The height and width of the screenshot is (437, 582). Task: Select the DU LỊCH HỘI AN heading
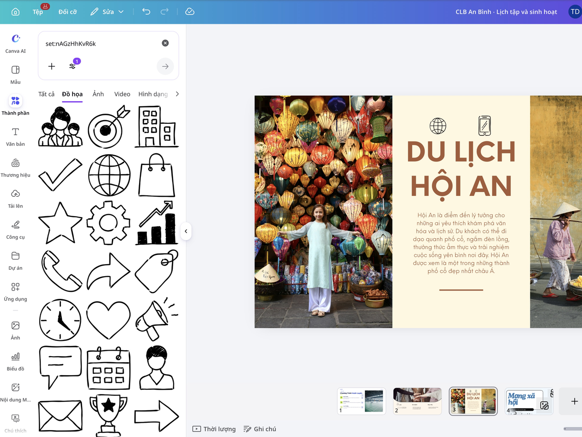pos(461,170)
